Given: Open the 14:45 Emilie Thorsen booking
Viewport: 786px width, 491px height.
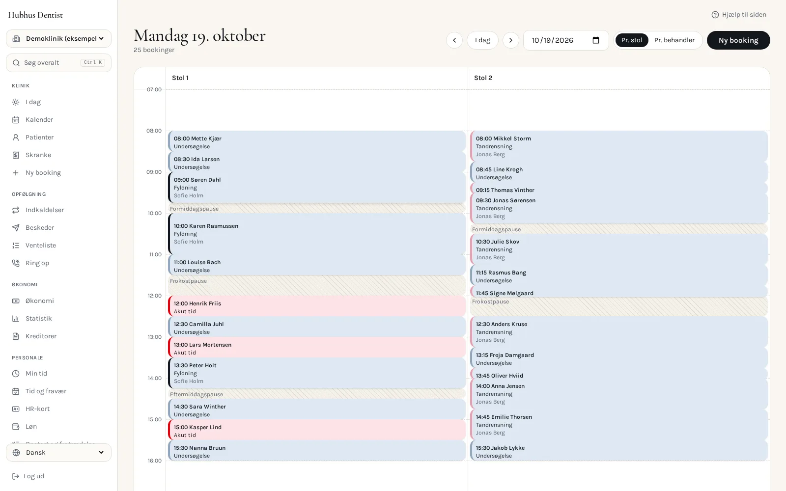Looking at the screenshot, I should point(619,425).
